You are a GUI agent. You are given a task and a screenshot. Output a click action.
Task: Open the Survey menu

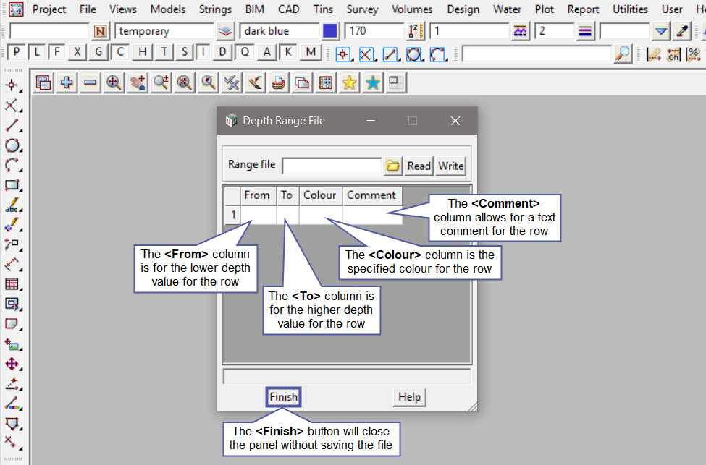pos(363,9)
